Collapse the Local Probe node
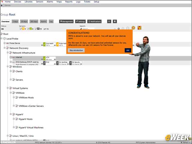192x144 pixels. tap(1, 38)
